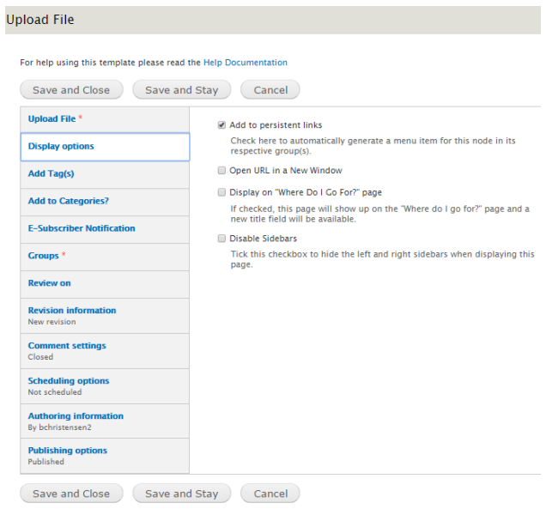Click the Disable Sidebars label text

(263, 239)
